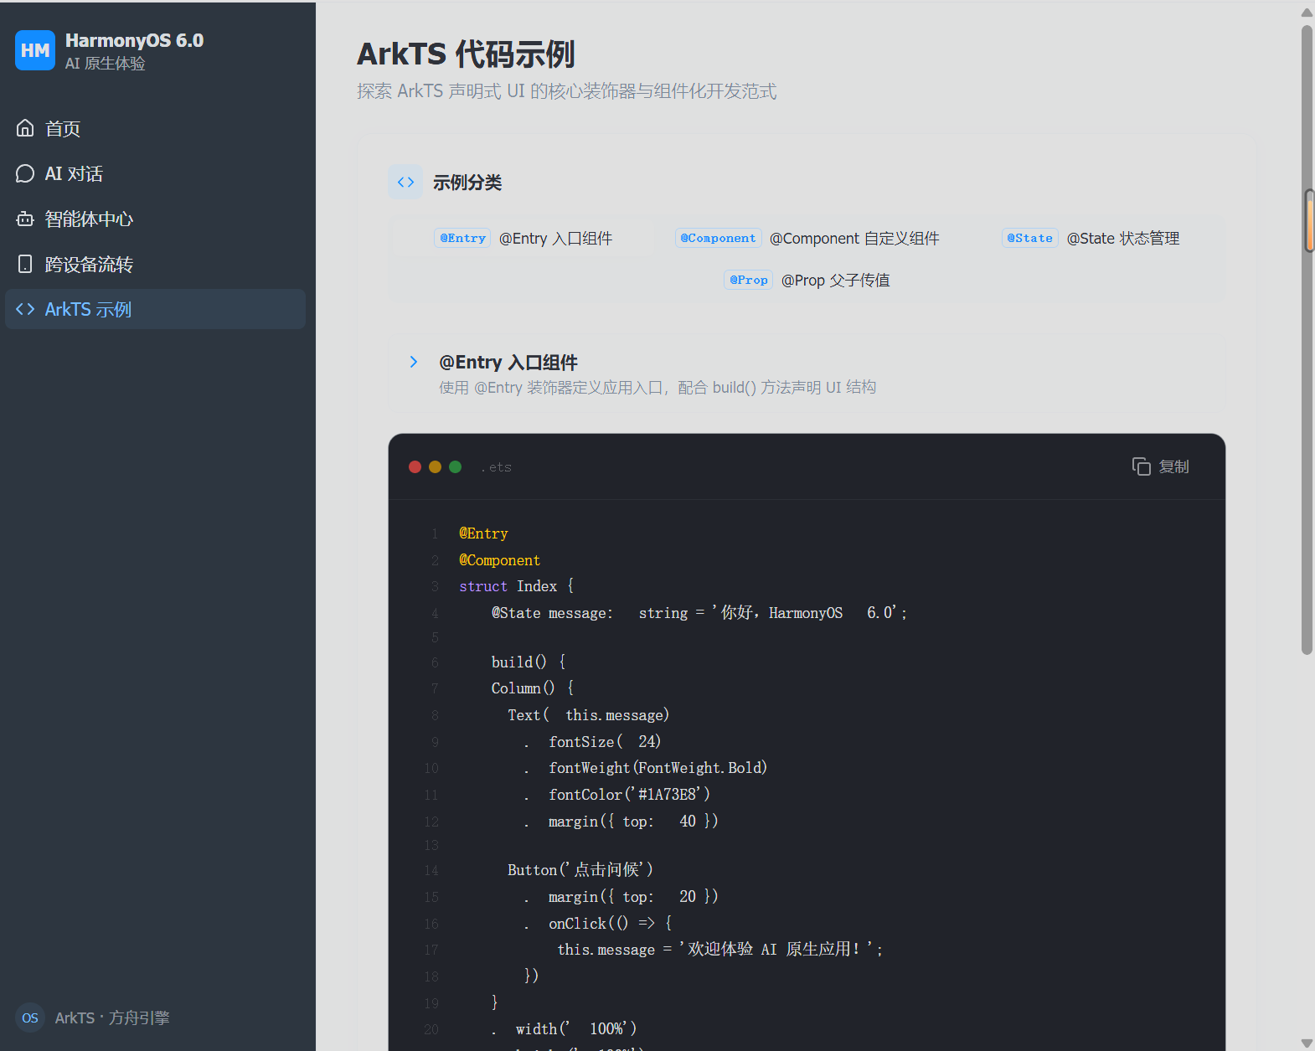Copy code with the 复制 button

pos(1161,466)
